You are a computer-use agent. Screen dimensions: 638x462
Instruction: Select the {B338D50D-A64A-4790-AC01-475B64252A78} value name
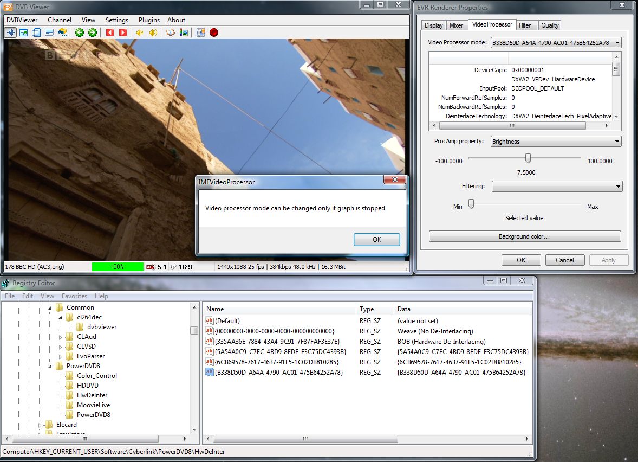(279, 372)
